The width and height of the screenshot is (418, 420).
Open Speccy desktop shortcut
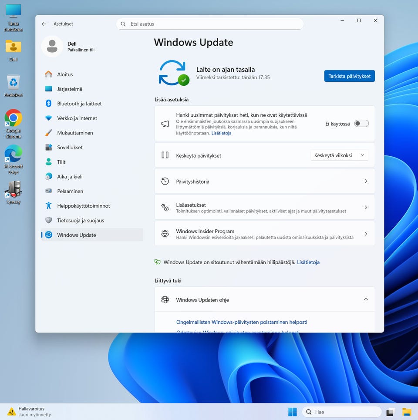click(13, 191)
